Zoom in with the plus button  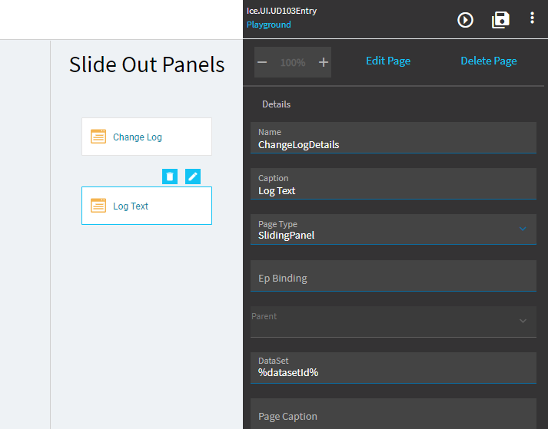coord(324,62)
